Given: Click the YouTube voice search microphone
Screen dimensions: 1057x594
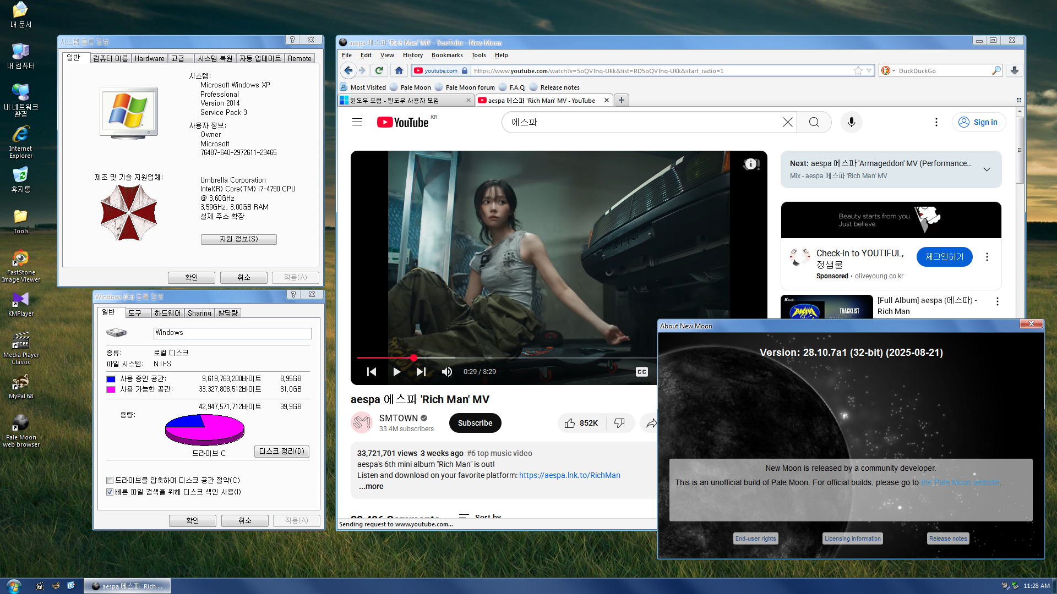Looking at the screenshot, I should 851,122.
